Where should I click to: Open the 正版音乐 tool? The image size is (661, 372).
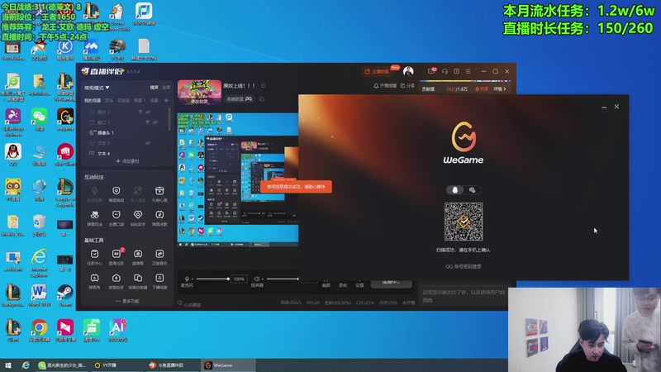pos(159,257)
